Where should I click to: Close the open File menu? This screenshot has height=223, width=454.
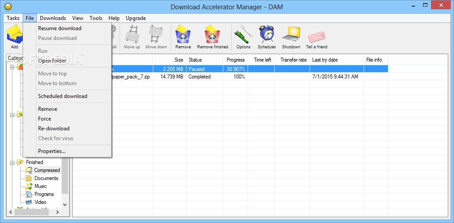tap(30, 18)
